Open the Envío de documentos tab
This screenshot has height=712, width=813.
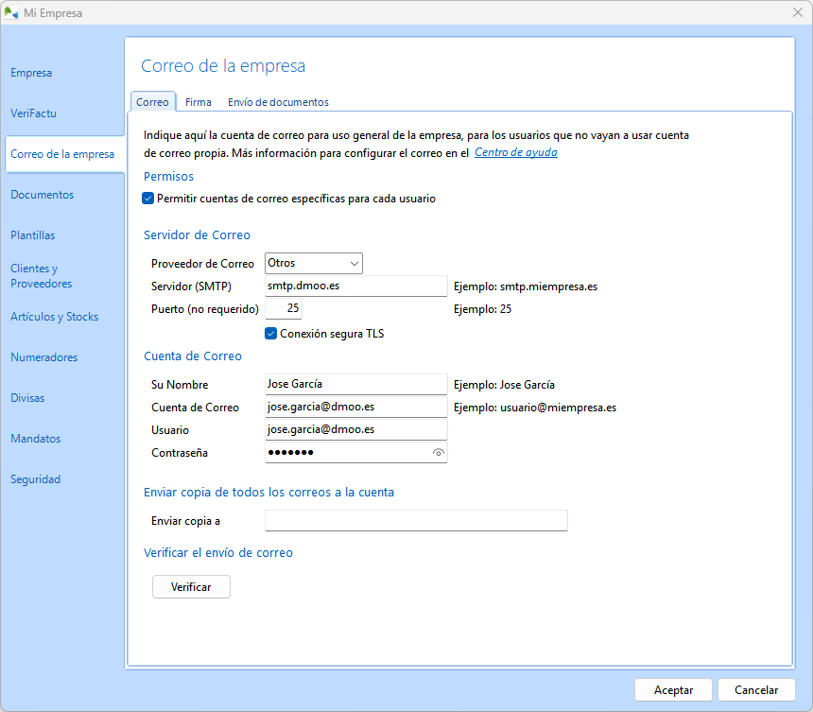coord(277,102)
